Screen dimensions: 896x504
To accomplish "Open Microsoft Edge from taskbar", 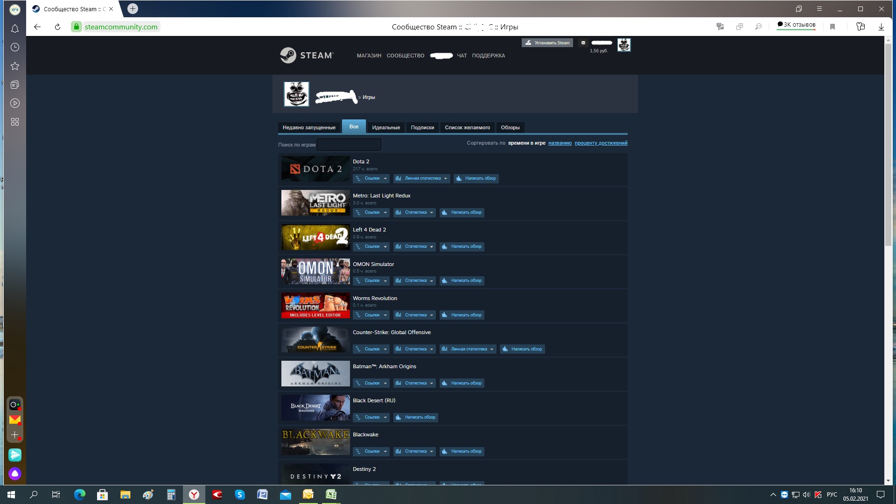I will click(x=80, y=495).
